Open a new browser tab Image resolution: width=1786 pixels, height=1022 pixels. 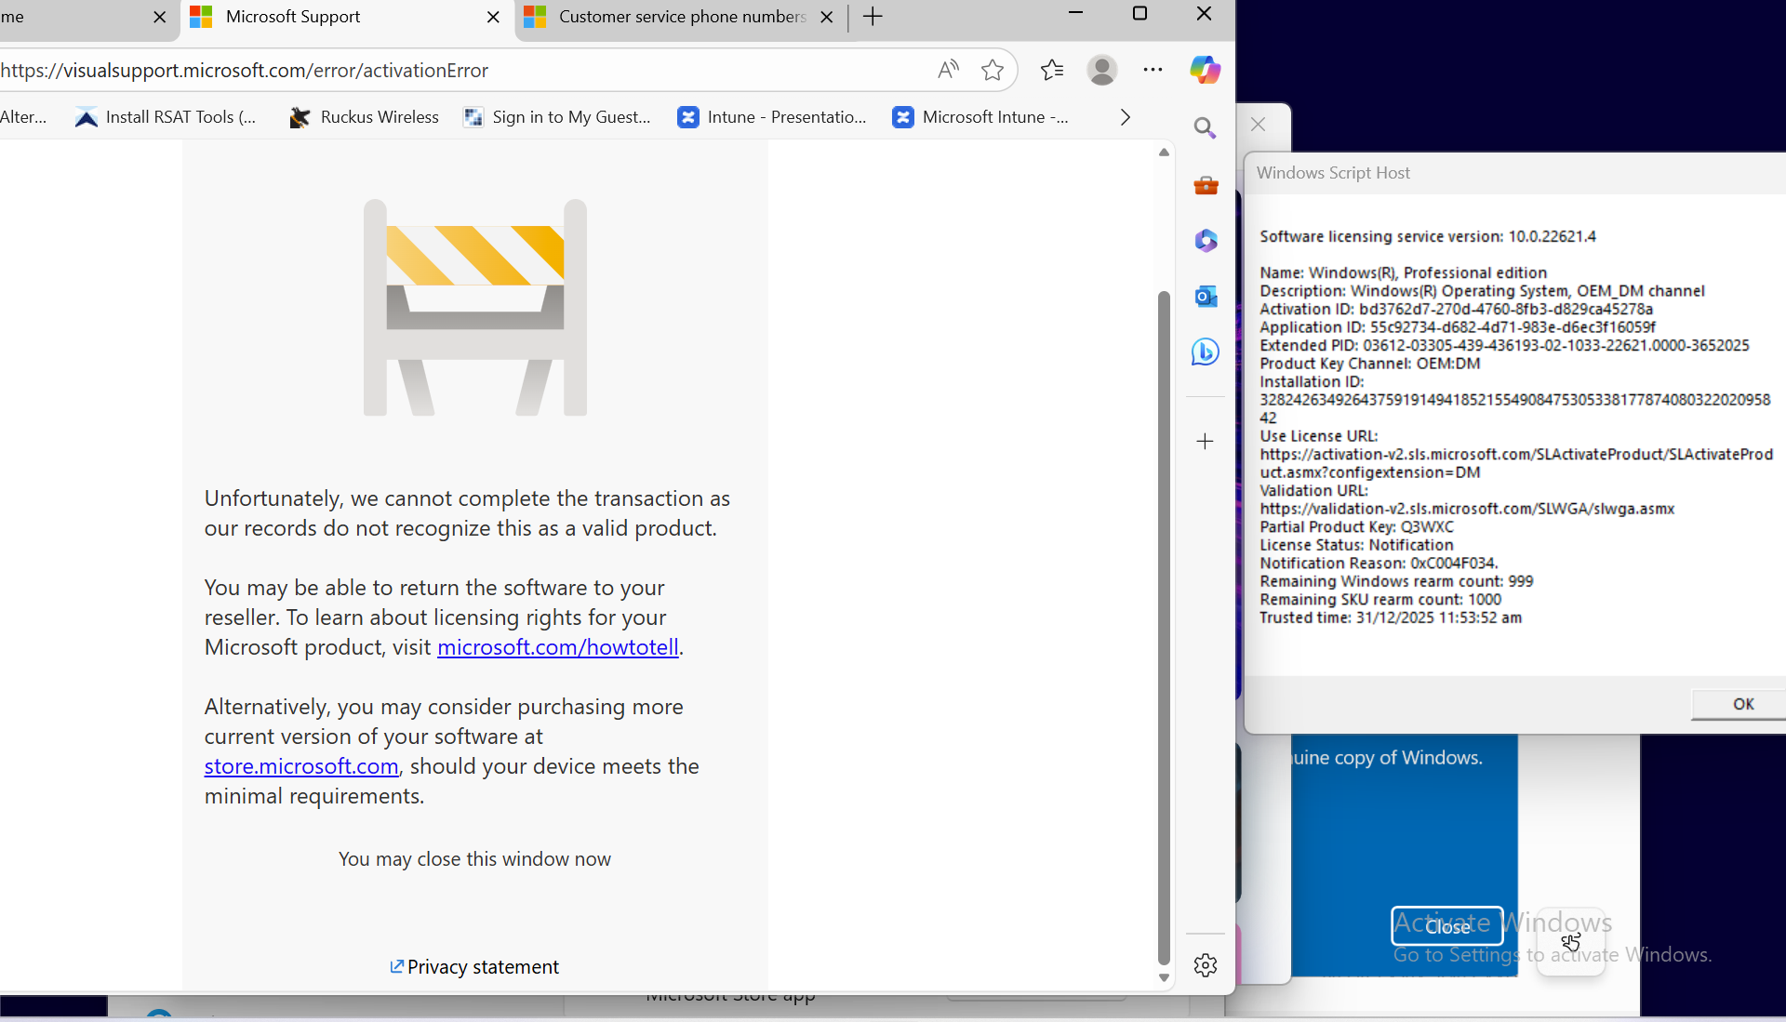pyautogui.click(x=873, y=17)
